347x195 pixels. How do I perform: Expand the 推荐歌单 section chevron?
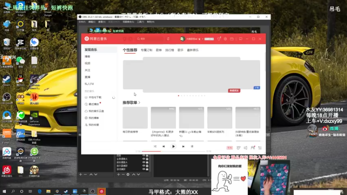click(139, 103)
